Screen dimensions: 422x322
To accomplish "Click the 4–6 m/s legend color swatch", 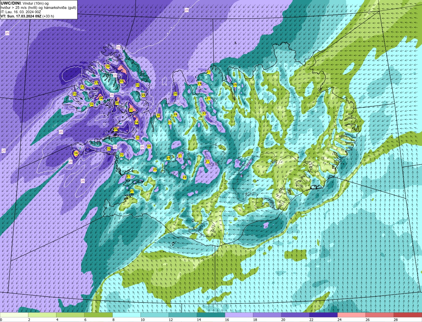I will (70, 315).
